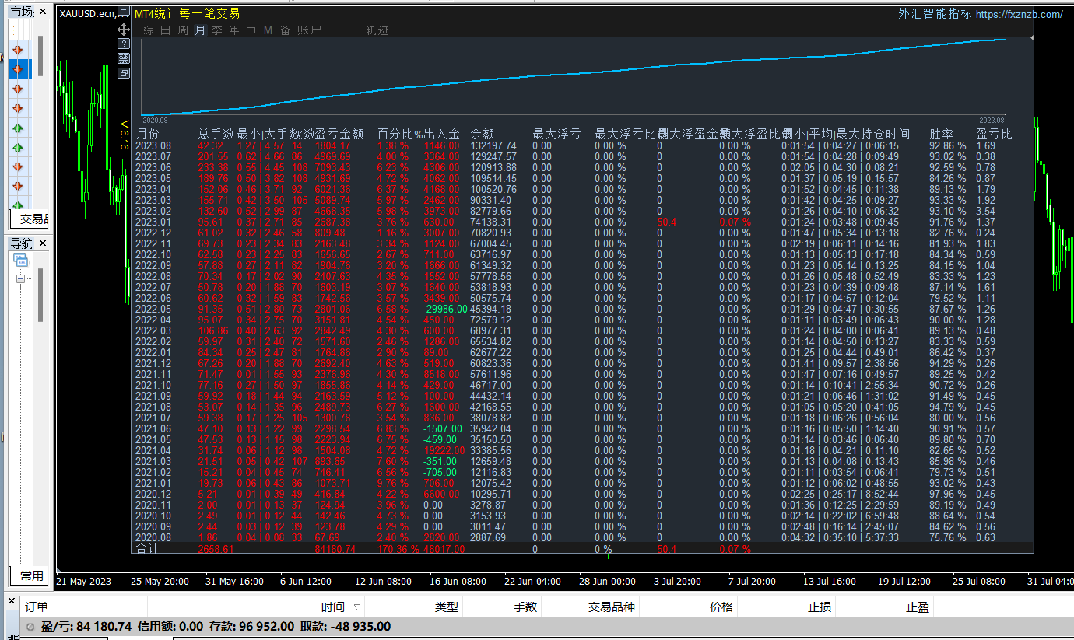Open the 备 tab

coord(286,30)
